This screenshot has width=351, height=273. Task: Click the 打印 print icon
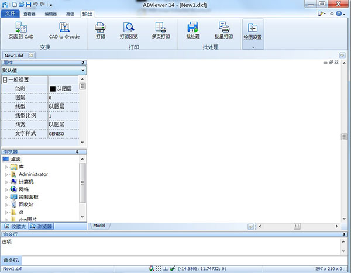point(100,29)
